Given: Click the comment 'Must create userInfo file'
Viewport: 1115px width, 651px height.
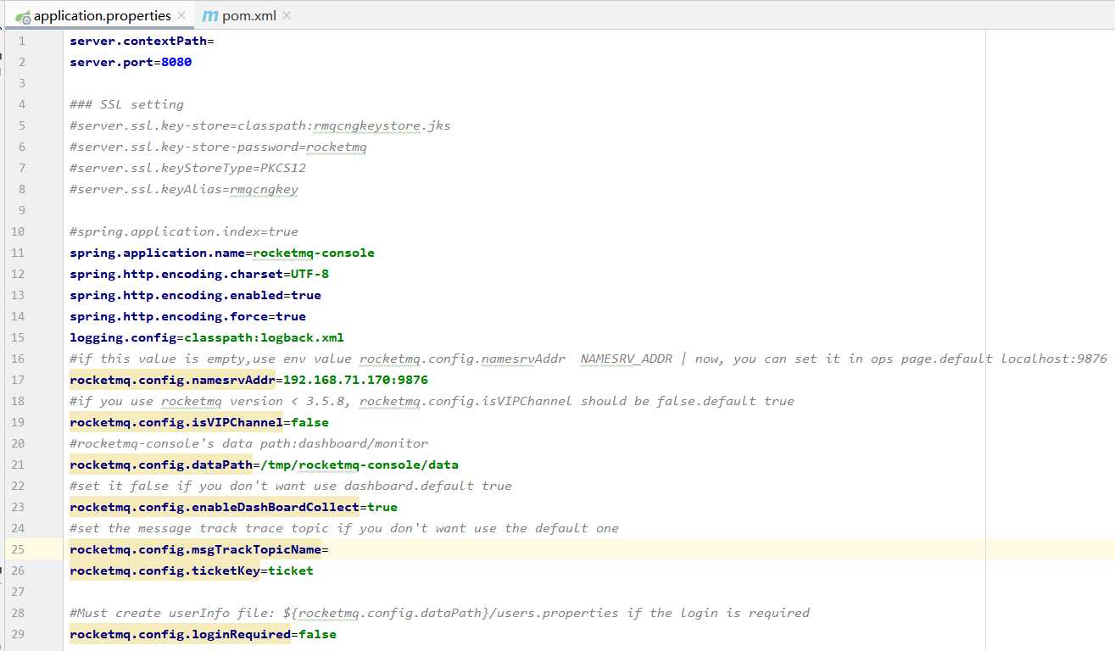Looking at the screenshot, I should coord(439,613).
